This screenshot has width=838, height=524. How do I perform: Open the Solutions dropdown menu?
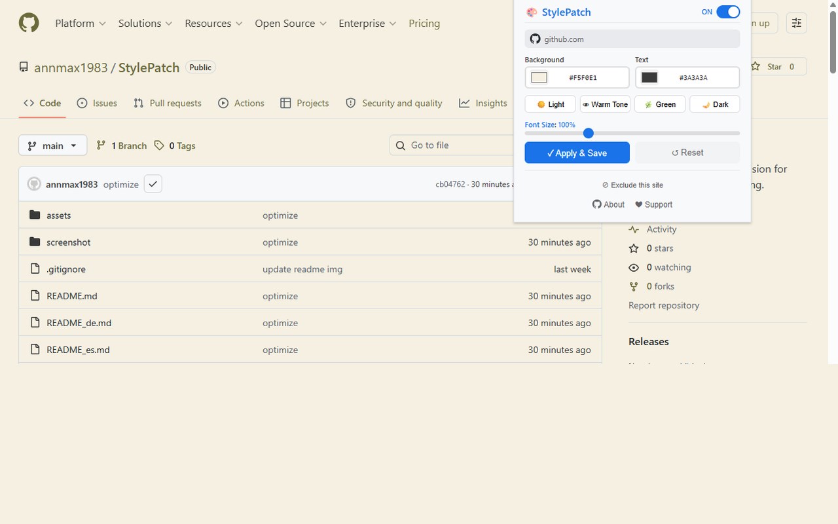click(x=145, y=23)
